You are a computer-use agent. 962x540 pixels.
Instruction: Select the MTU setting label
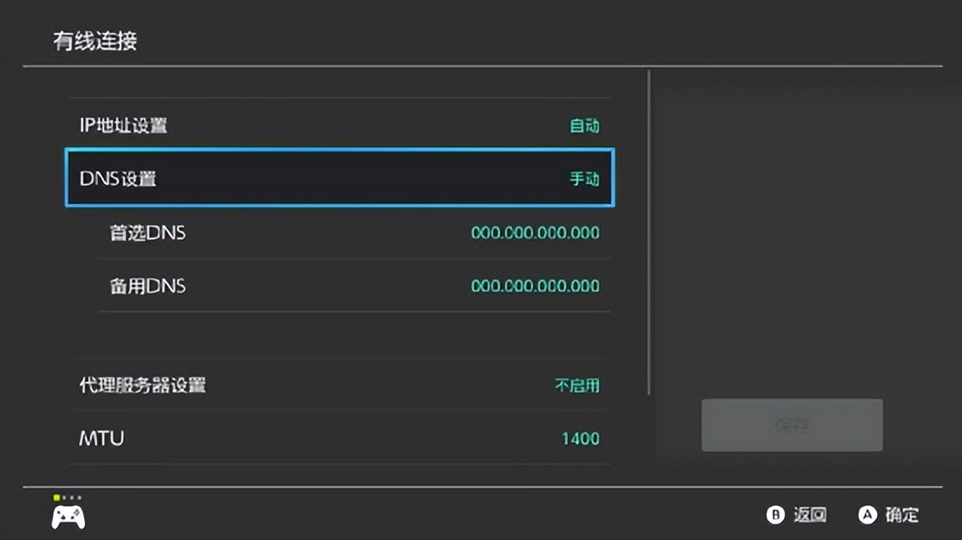point(102,438)
